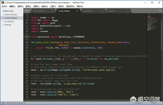This screenshot has height=105, width=163.
Task: Click line number 16 in gutter
Action: click(x=27, y=37)
